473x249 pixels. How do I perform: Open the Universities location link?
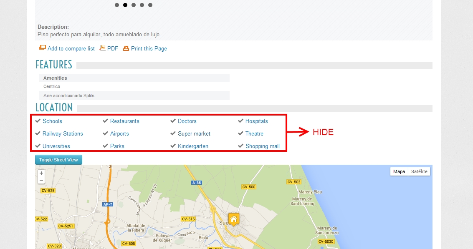[56, 146]
